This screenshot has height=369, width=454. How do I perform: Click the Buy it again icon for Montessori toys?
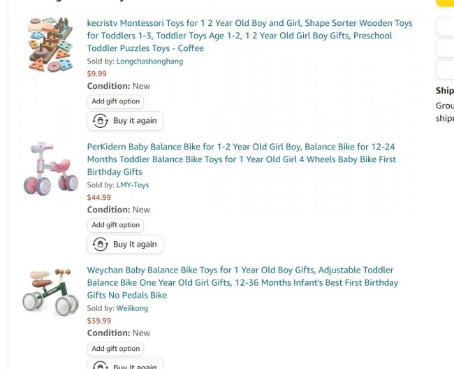(100, 121)
